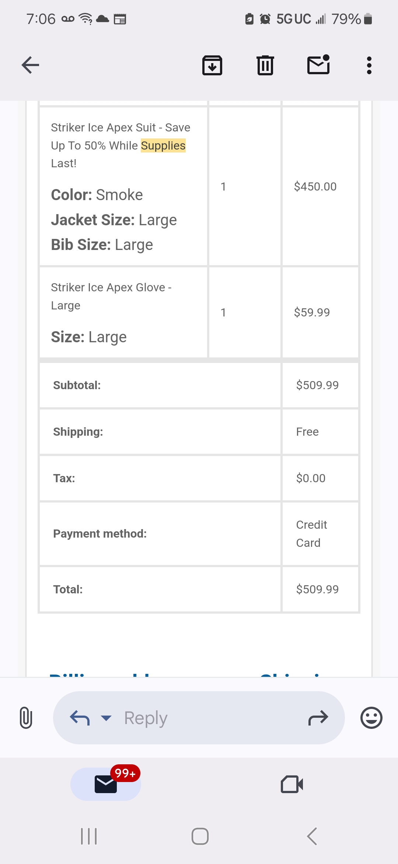Screen dimensions: 398x864
Task: Switch to the Meet video tab
Action: (x=292, y=784)
